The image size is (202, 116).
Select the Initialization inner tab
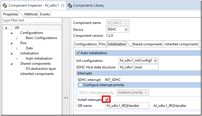tap(117, 44)
